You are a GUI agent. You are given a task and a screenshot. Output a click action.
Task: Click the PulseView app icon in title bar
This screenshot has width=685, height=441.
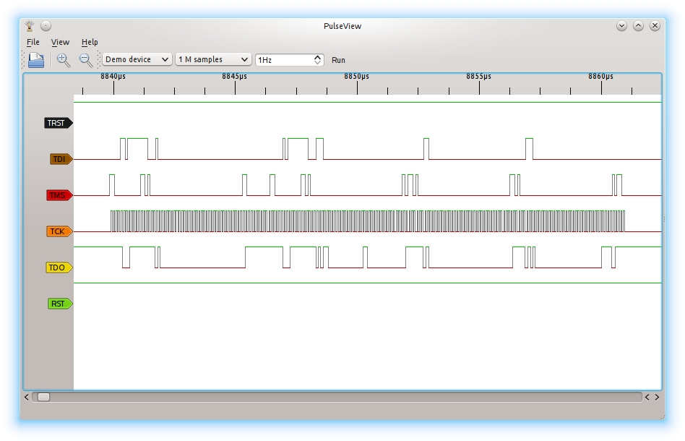tap(30, 26)
